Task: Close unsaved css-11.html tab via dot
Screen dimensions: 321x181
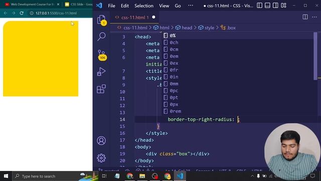Action: (153, 17)
